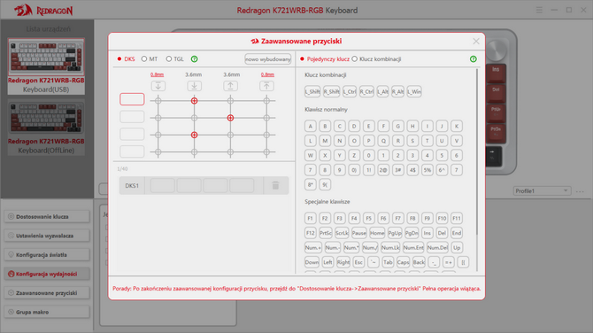Toggle red node on first DKS row
Screen dimensions: 593x333
point(194,101)
